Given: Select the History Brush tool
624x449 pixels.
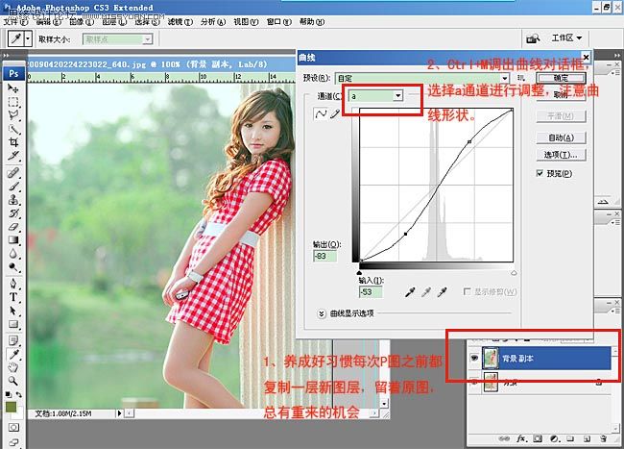Looking at the screenshot, I should pyautogui.click(x=13, y=212).
